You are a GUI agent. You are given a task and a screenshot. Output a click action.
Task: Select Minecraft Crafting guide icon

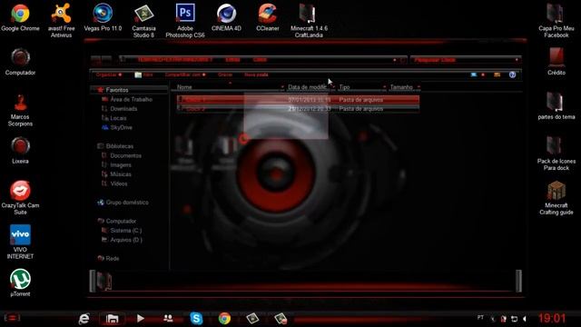pos(556,197)
